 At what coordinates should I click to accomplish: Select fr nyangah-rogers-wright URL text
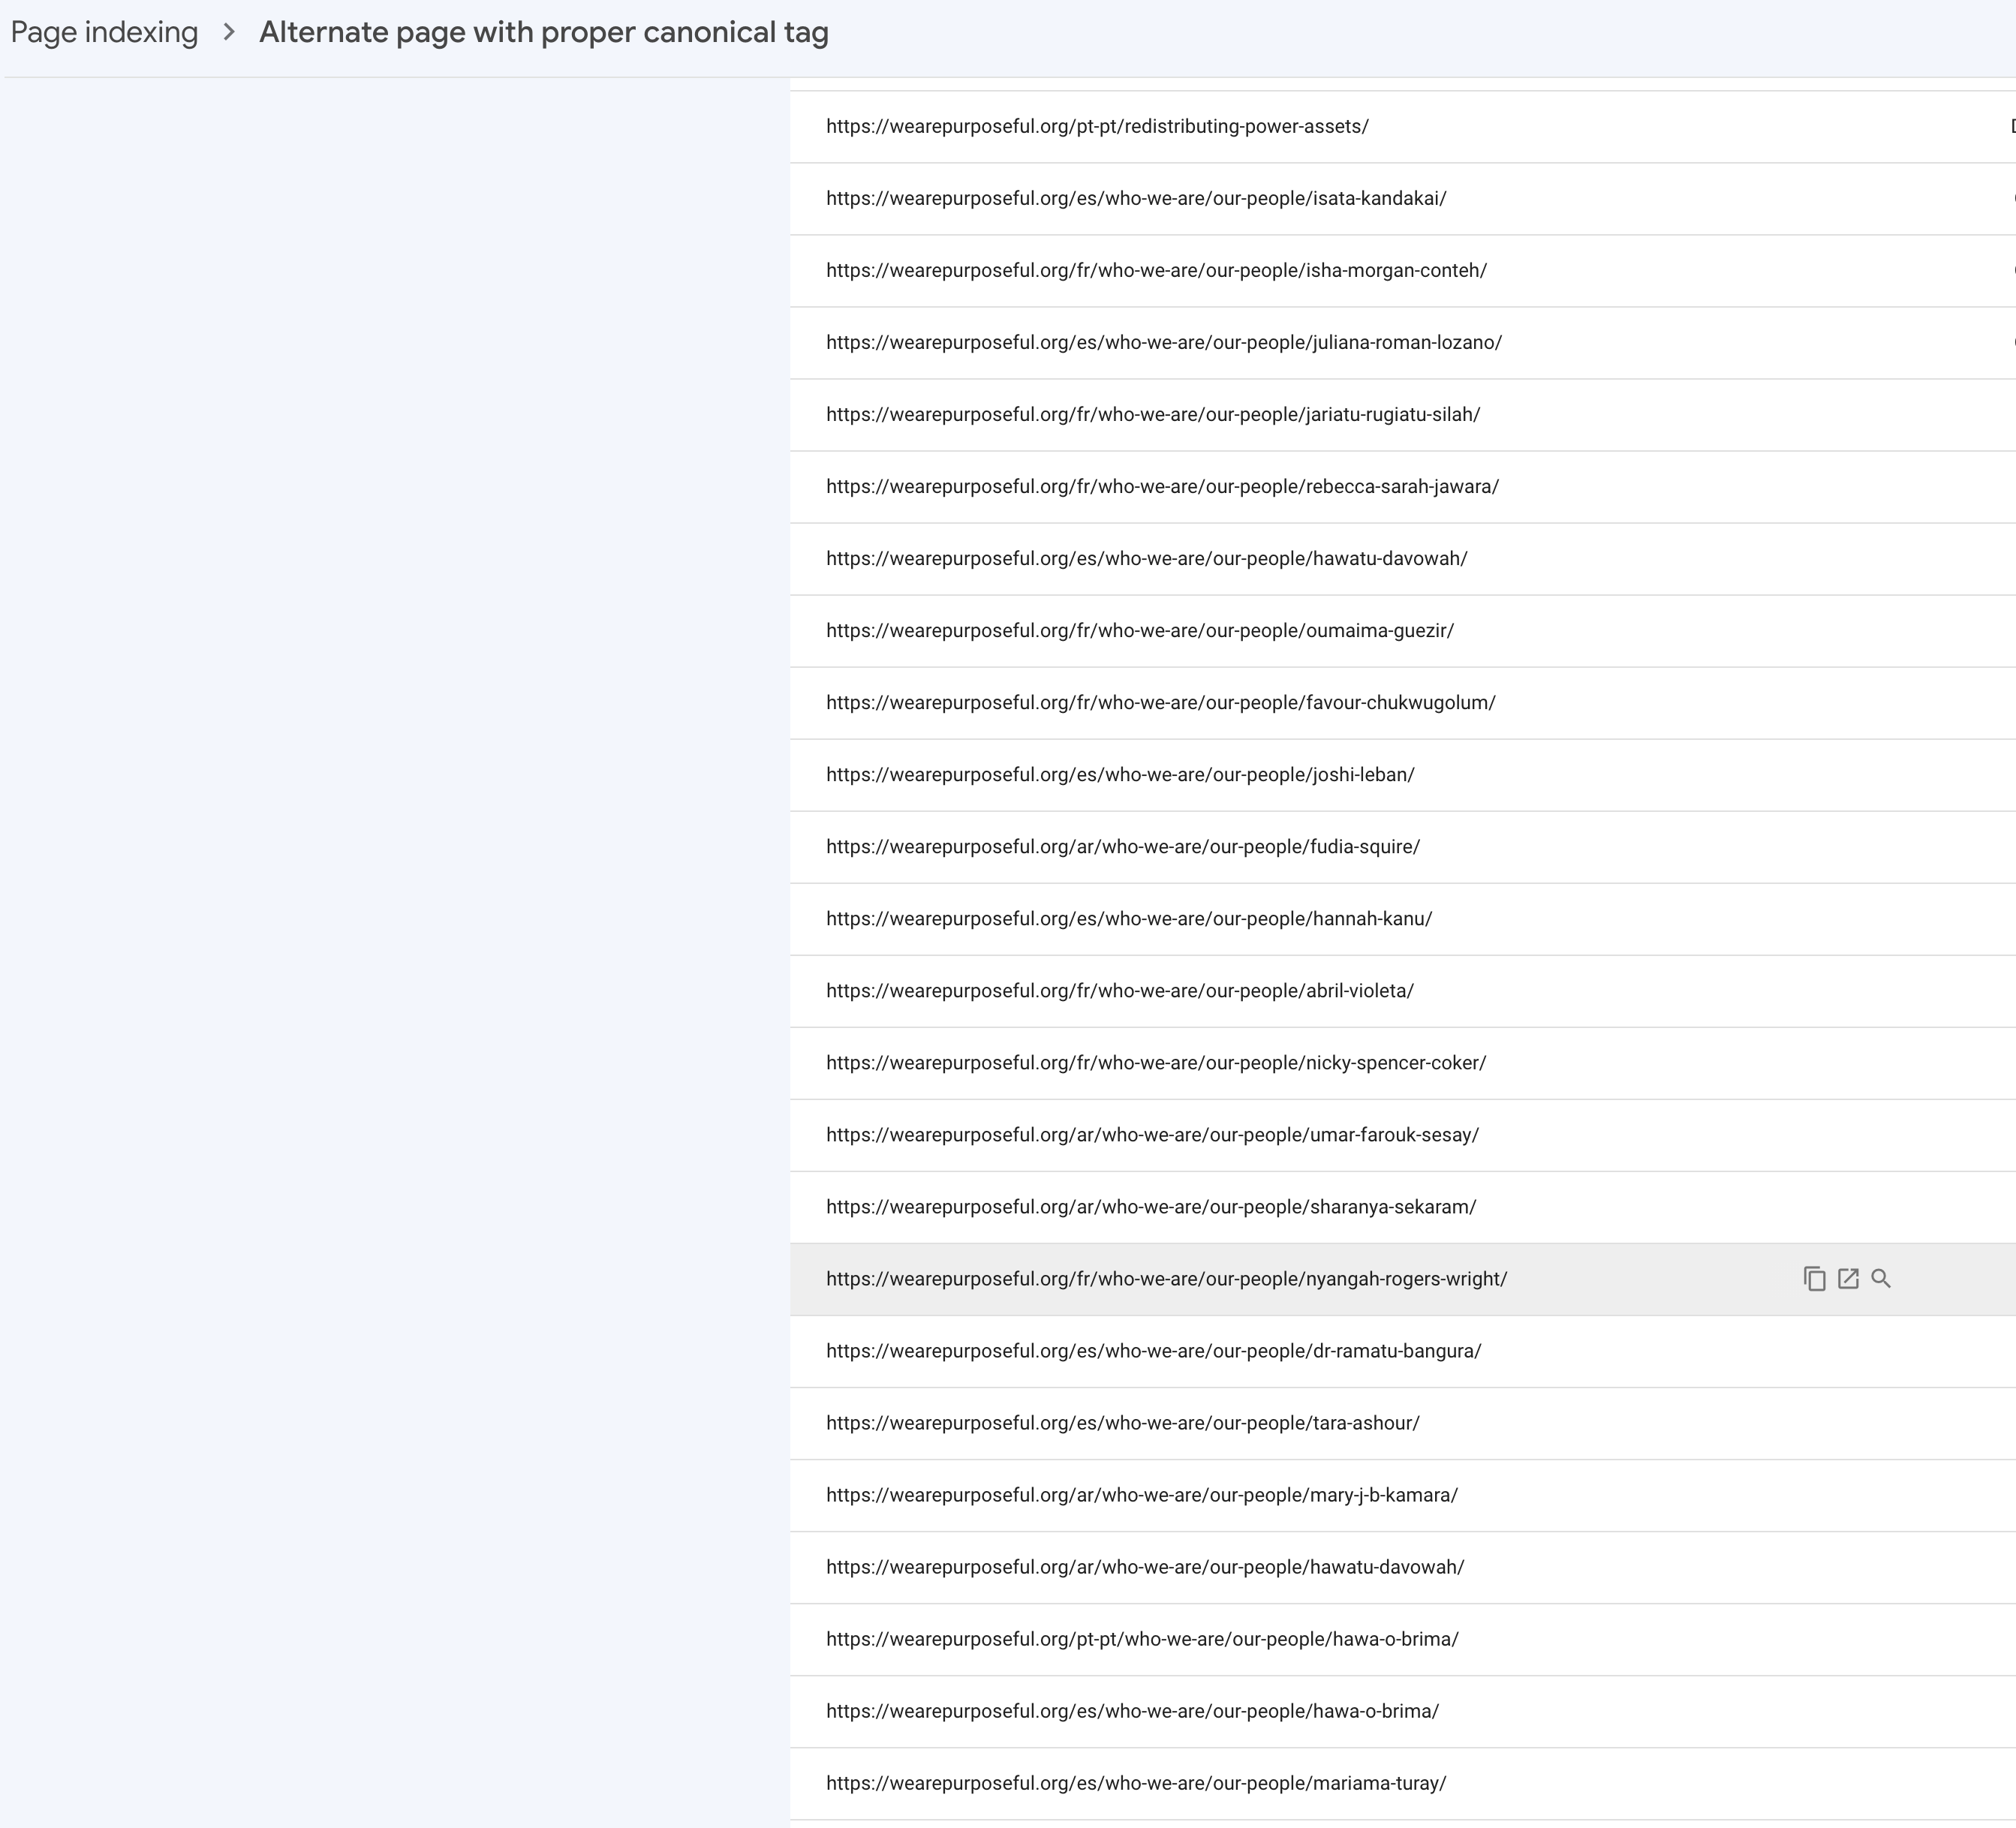pyautogui.click(x=1166, y=1279)
